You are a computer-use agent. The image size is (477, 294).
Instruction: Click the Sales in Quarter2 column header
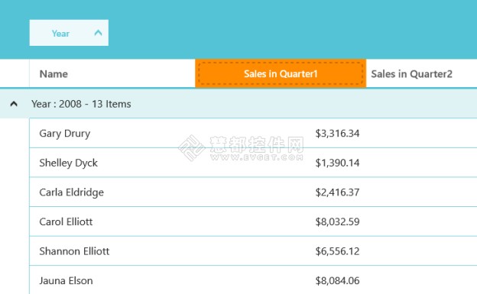(421, 73)
